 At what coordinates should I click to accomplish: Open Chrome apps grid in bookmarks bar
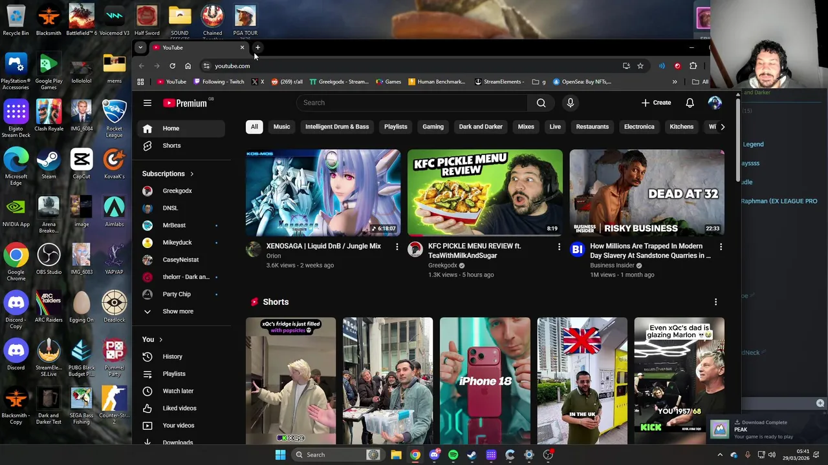pos(140,82)
